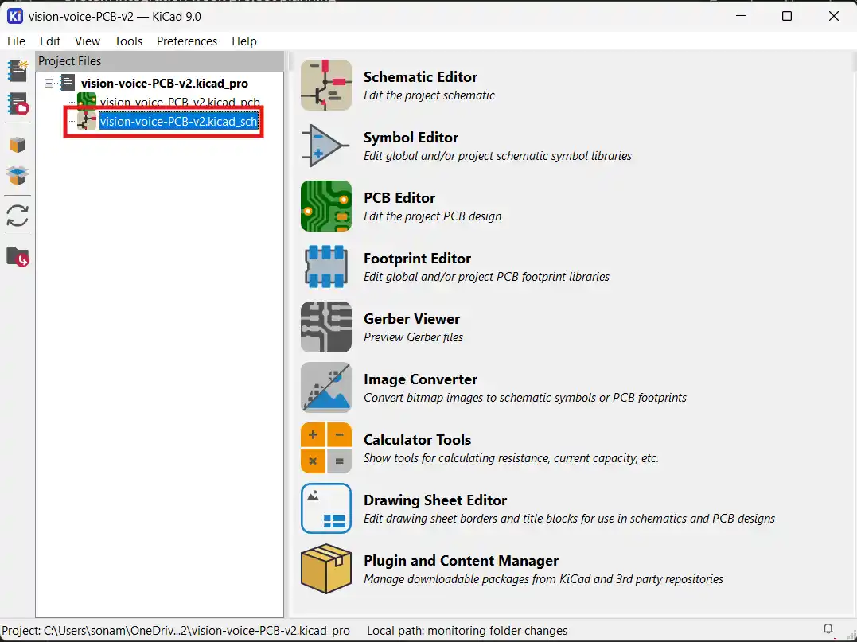
Task: Click the Open Project sidebar icon
Action: (18, 103)
